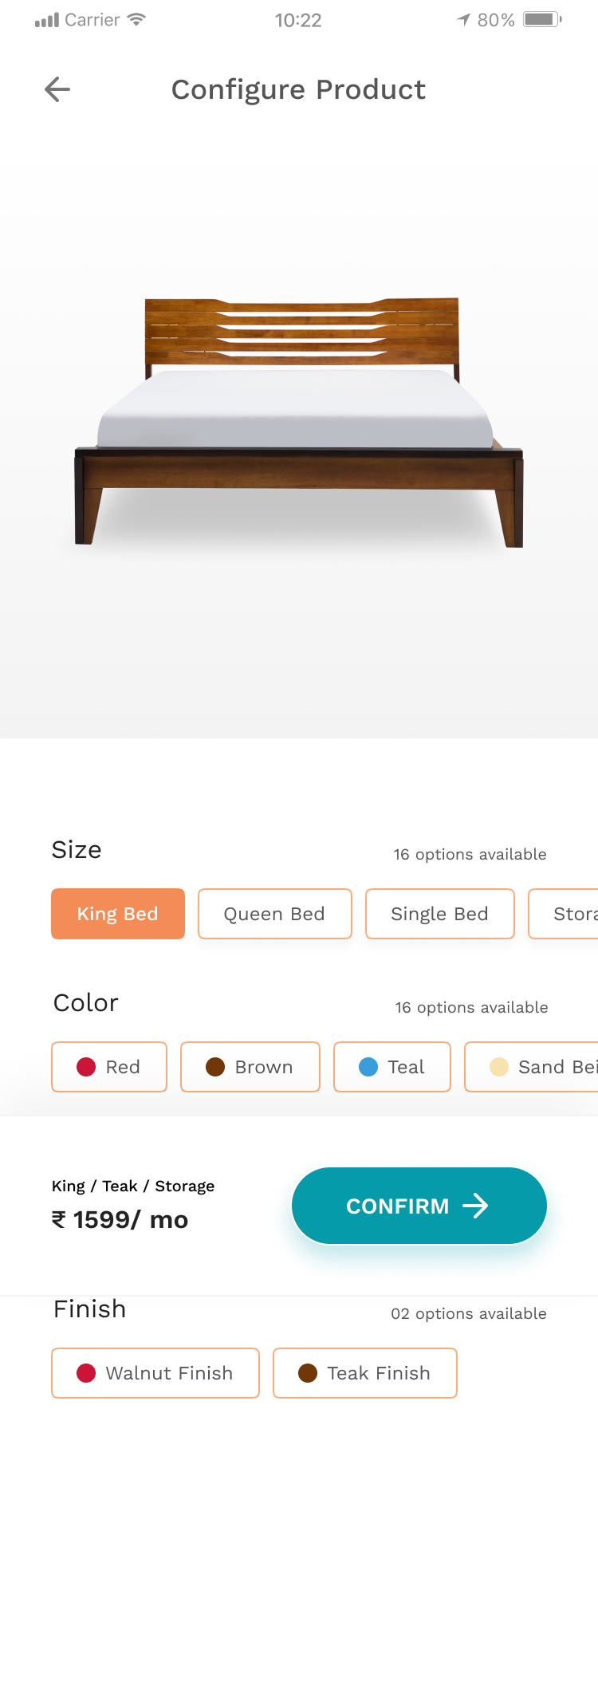Viewport: 598px width, 1708px height.
Task: Tap the bed product image
Action: [x=298, y=423]
